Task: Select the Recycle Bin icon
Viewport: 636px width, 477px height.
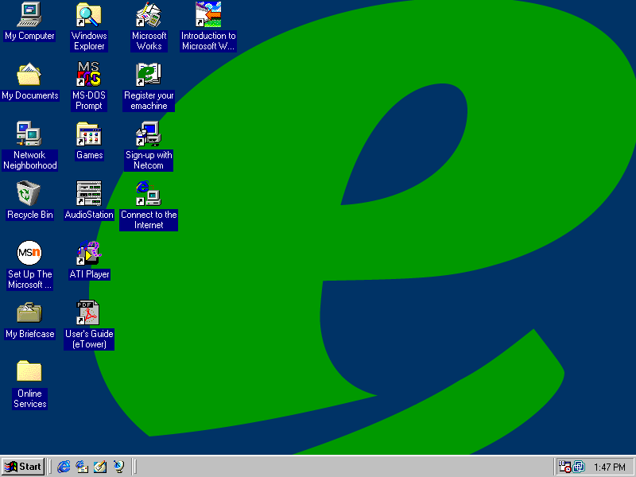Action: point(29,193)
